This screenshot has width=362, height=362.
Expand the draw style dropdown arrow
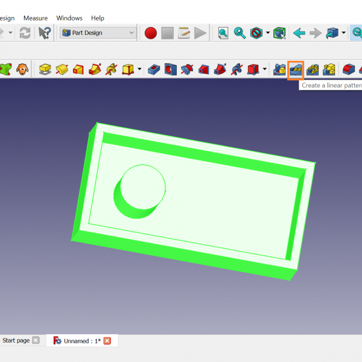pos(267,33)
